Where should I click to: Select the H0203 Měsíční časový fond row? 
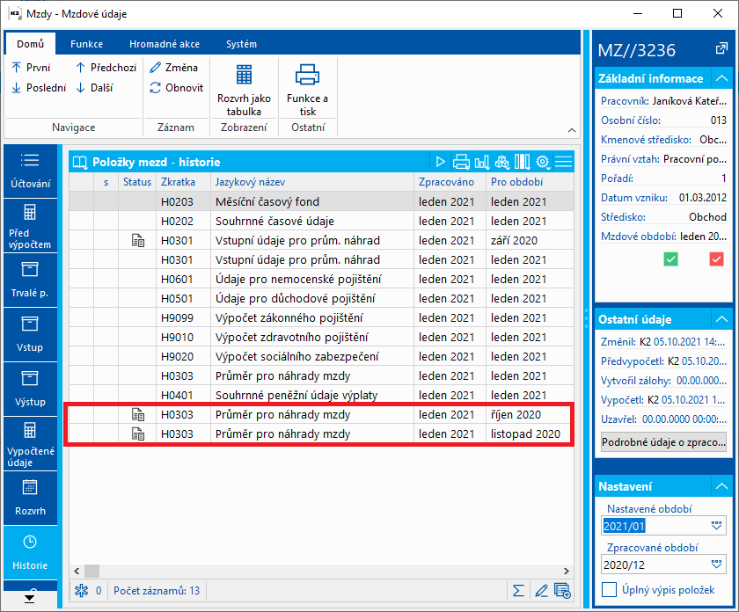(321, 201)
